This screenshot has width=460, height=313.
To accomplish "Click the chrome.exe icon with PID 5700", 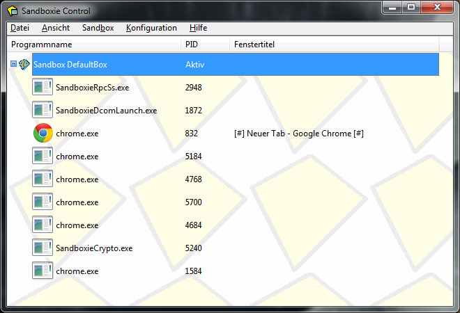I will (43, 202).
